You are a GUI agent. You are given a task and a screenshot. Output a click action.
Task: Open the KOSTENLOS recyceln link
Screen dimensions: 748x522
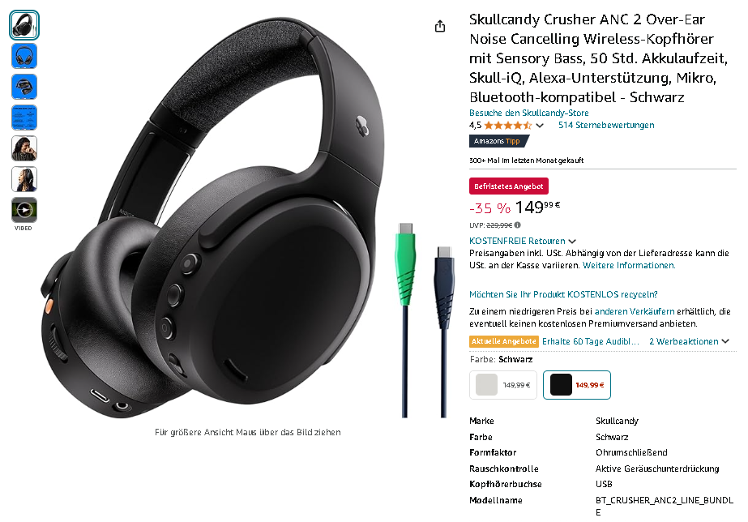coord(563,294)
